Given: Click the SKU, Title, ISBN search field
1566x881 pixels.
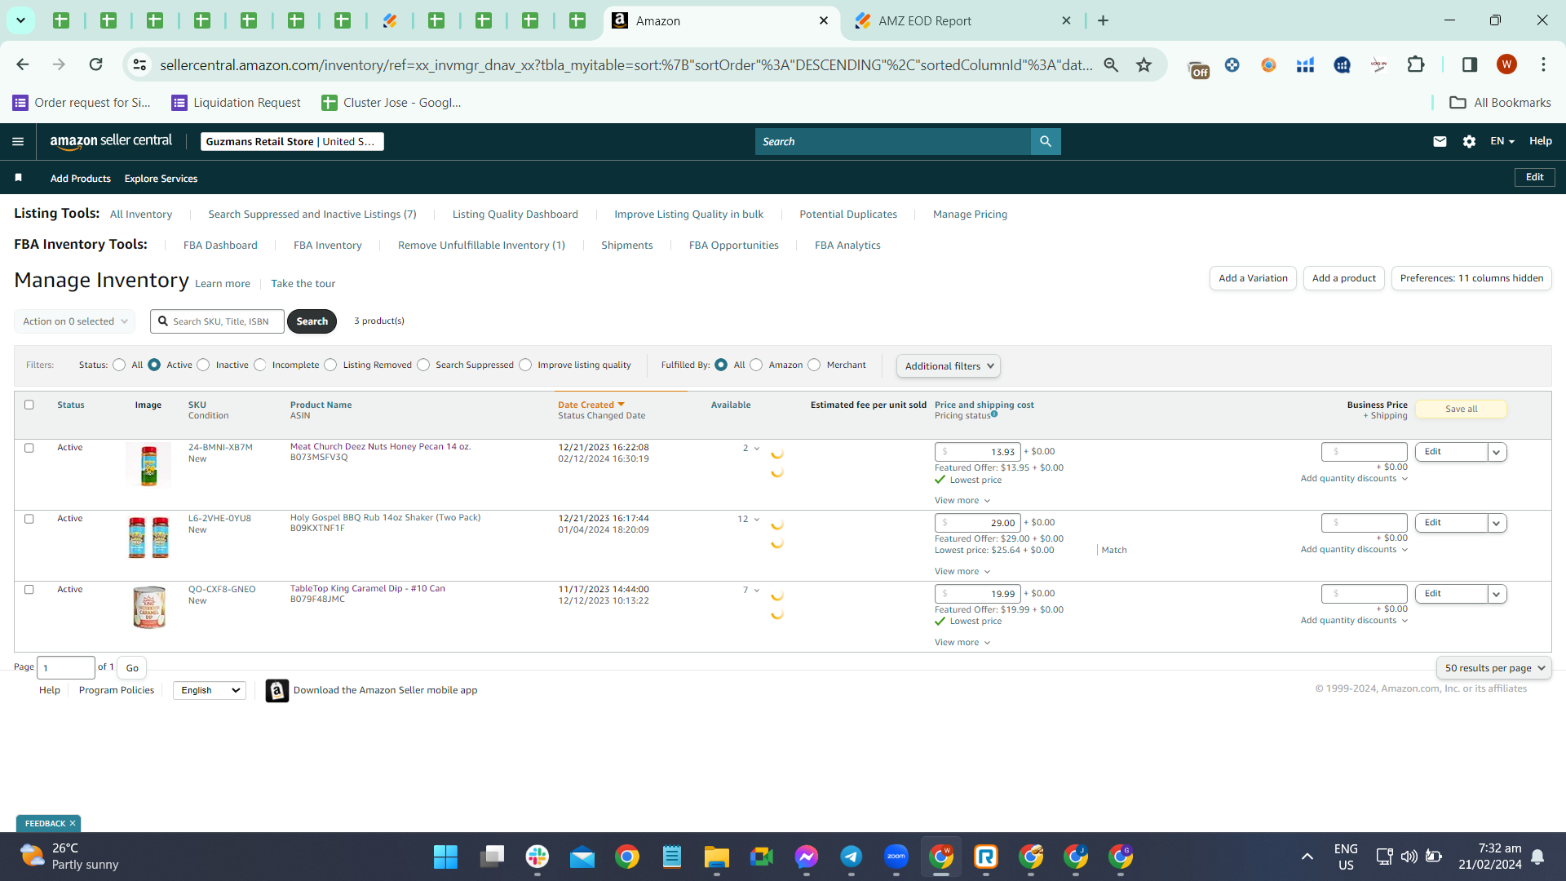Looking at the screenshot, I should 218,321.
